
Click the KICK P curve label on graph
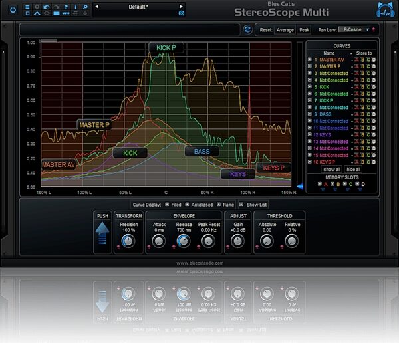click(x=166, y=48)
